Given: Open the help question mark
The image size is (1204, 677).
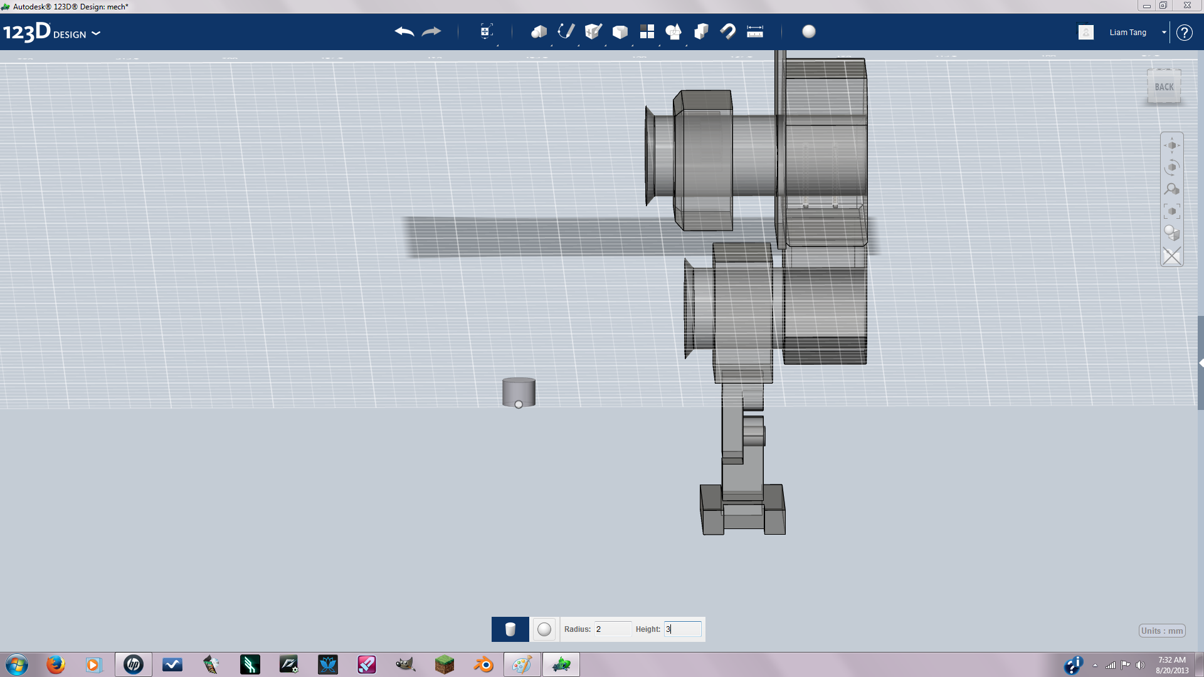Looking at the screenshot, I should (x=1184, y=33).
